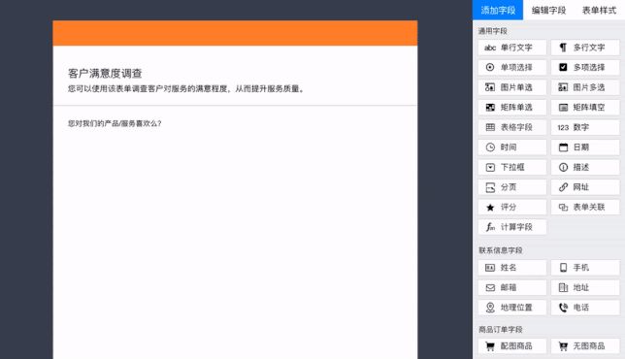
Task: Add the 矩阵单选 matrix field
Action: [x=512, y=108]
